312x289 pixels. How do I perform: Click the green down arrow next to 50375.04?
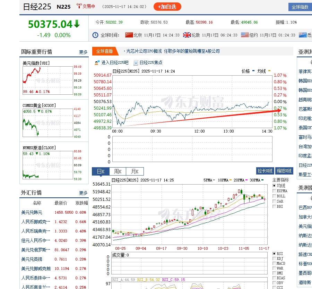point(77,24)
